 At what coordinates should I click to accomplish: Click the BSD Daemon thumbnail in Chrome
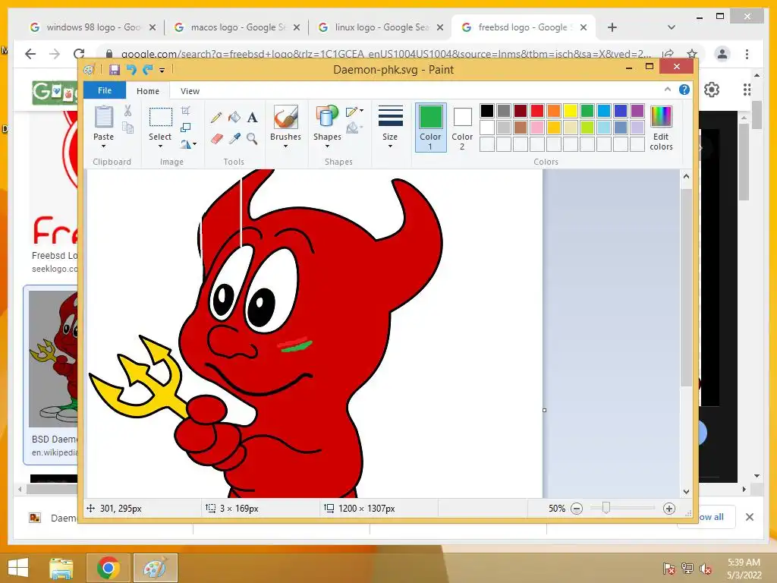tap(53, 359)
